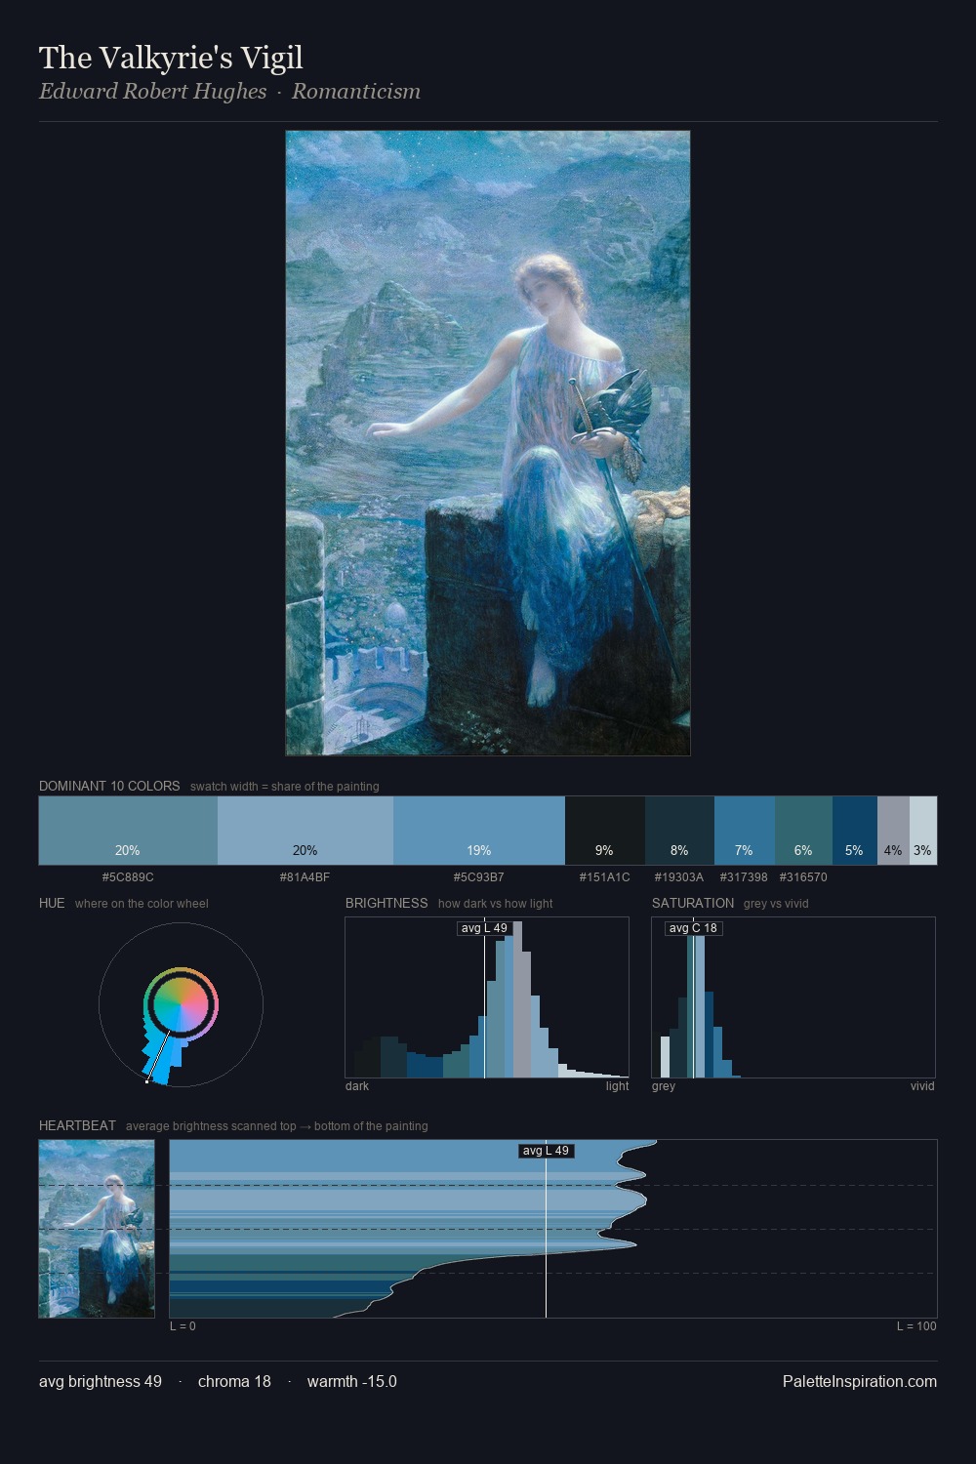976x1464 pixels.
Task: Select the 20% swatch labeled #81A4BF
Action: click(x=305, y=831)
